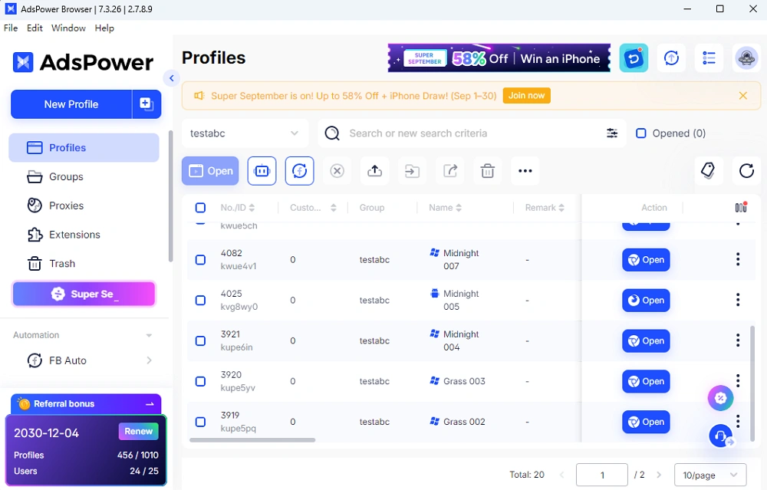
Task: Click the update circular arrow header icon
Action: pos(671,58)
